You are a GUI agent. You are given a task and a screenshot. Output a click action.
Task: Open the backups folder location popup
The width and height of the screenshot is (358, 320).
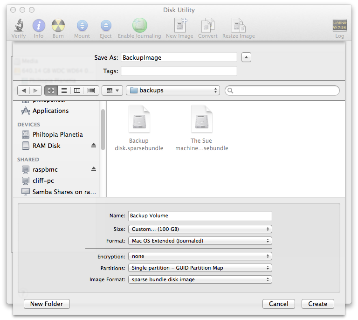173,90
